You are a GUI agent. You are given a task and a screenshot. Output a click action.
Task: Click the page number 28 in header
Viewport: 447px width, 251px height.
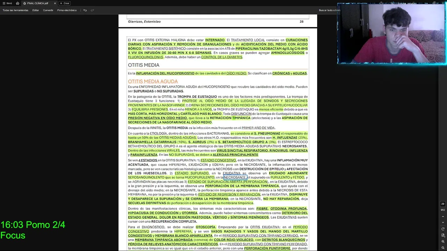point(301,22)
